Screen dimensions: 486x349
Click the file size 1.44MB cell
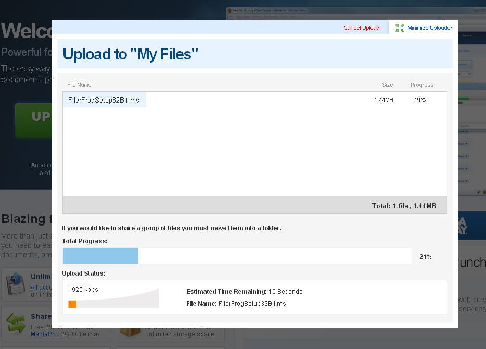pos(383,100)
